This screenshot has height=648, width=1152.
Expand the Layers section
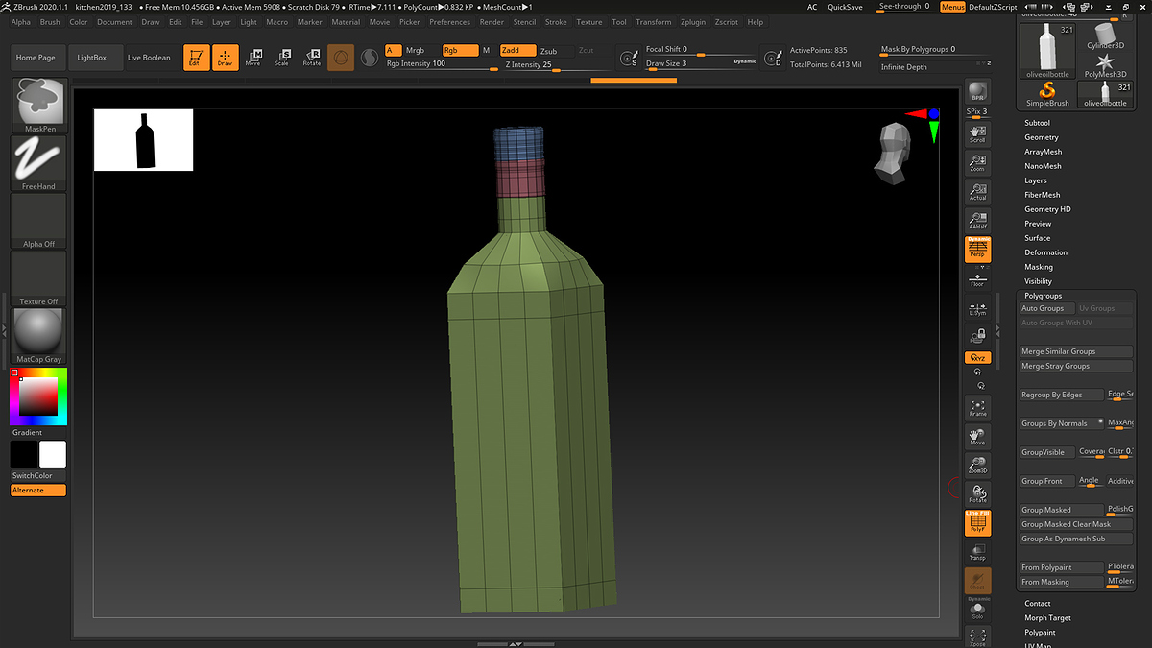[x=1035, y=180]
